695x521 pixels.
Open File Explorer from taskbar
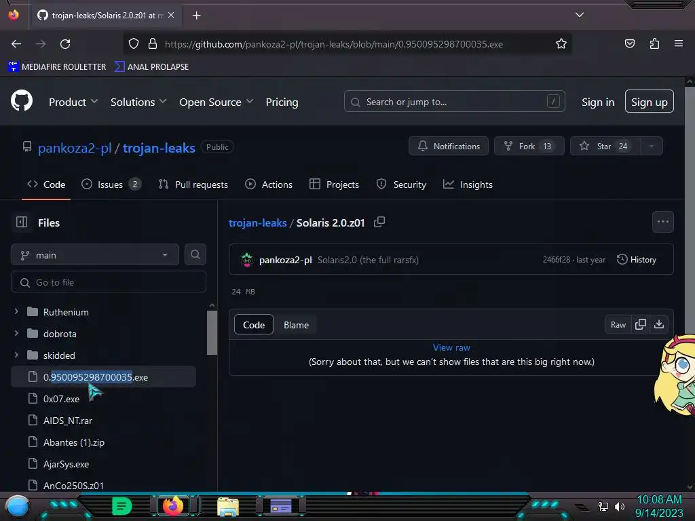click(228, 507)
